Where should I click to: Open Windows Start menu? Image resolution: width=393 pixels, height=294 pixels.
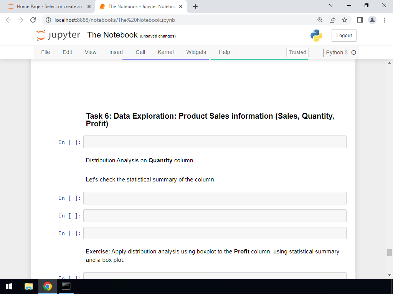pos(9,286)
